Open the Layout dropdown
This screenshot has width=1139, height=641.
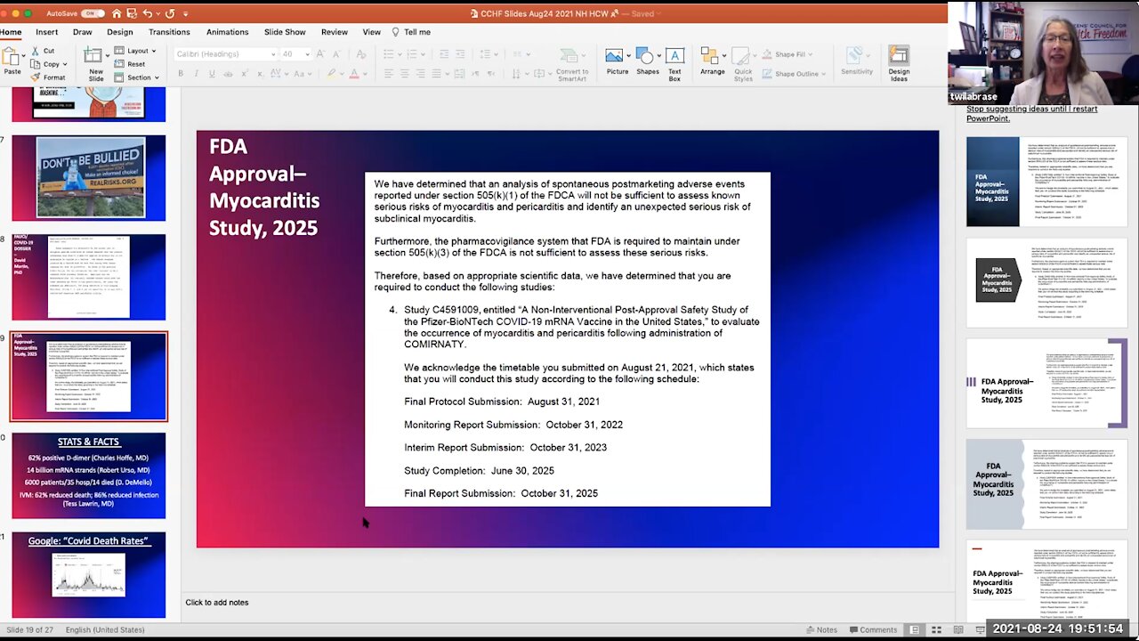[136, 51]
